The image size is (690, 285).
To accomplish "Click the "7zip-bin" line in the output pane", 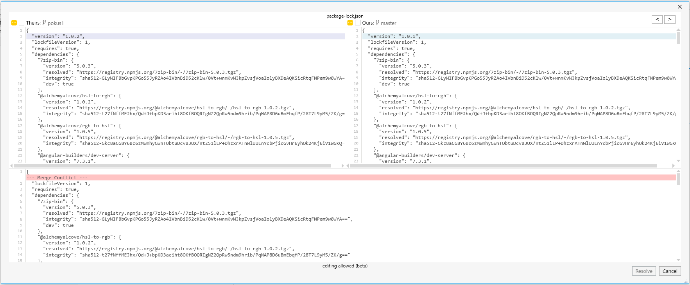I will pos(56,201).
